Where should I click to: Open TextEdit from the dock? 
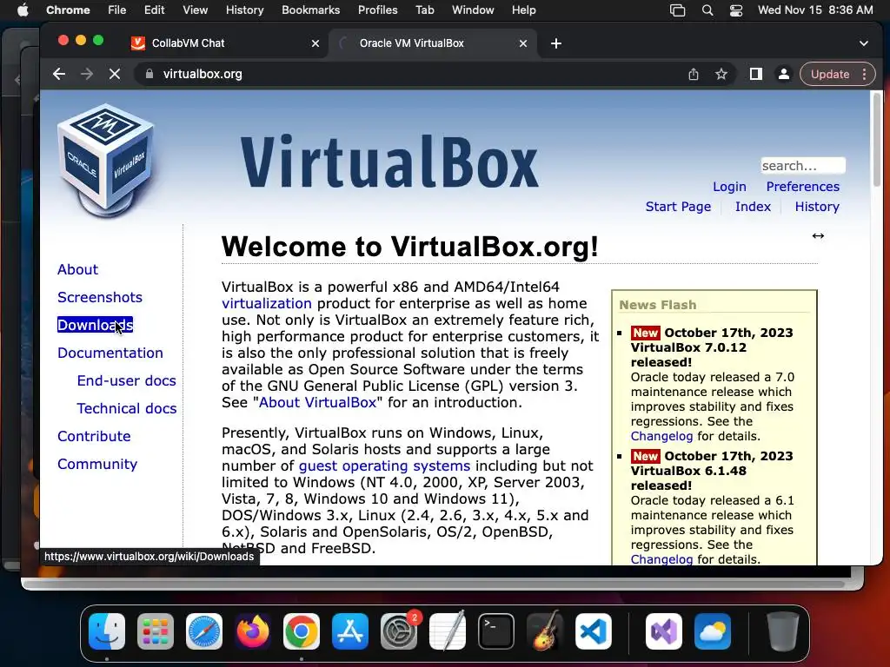448,631
